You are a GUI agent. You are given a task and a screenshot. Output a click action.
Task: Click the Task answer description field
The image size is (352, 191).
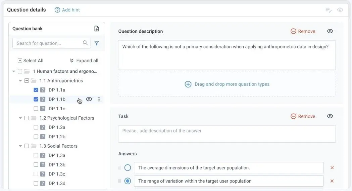coord(227,134)
